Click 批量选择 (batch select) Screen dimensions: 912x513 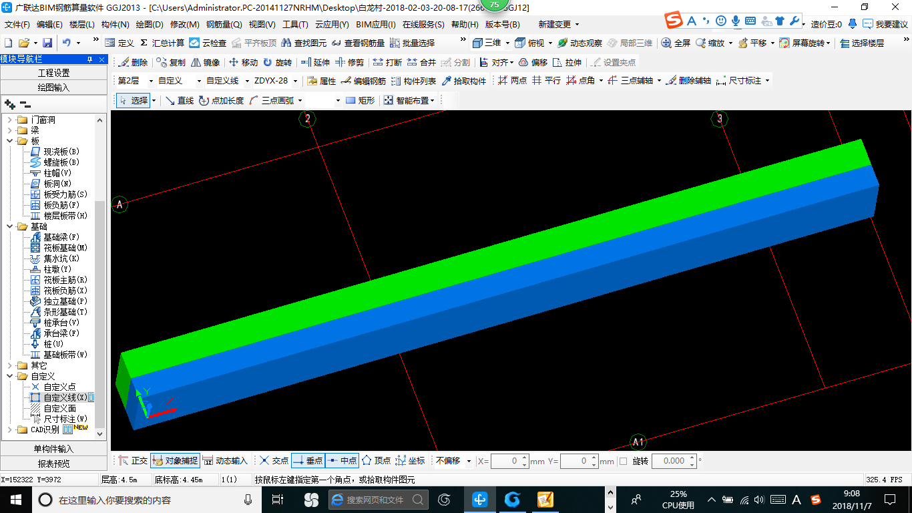[x=412, y=43]
